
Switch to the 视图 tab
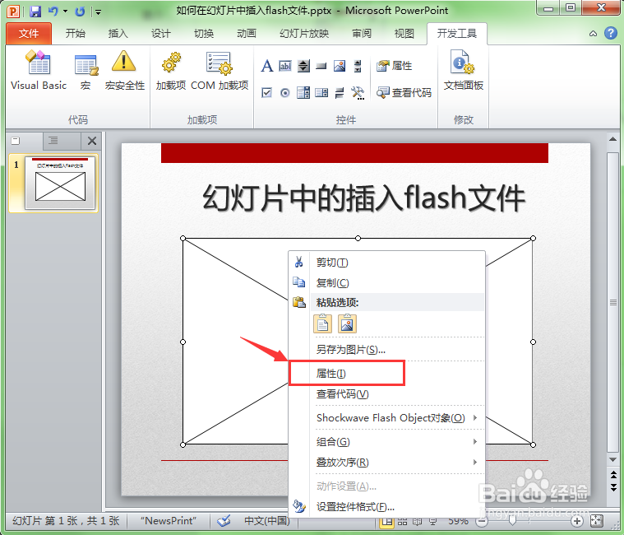click(404, 34)
